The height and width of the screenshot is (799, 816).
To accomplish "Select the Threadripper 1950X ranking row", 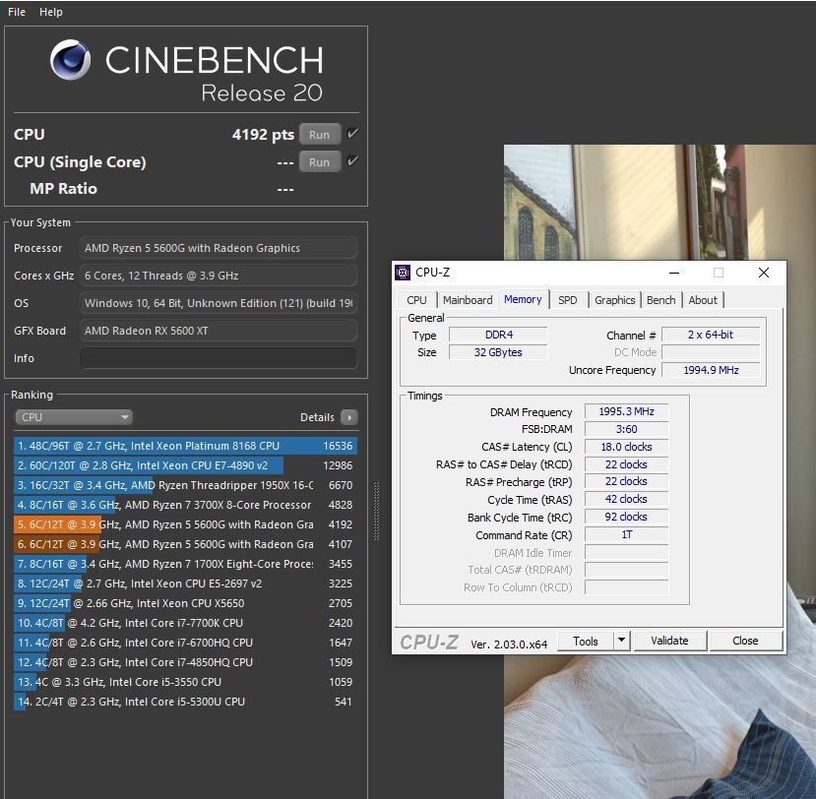I will pyautogui.click(x=185, y=485).
